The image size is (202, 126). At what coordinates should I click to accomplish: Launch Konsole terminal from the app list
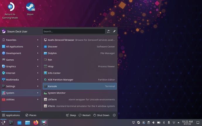tap(79, 86)
